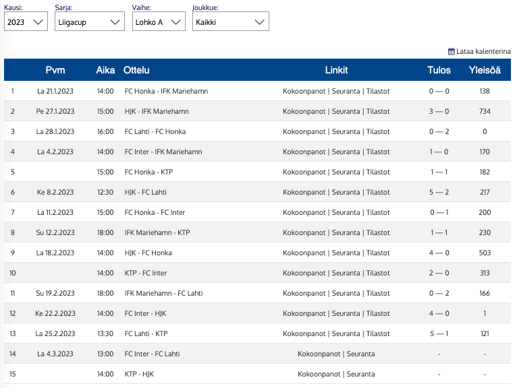The image size is (515, 388).
Task: Click the Ottelu column header
Action: [x=136, y=70]
